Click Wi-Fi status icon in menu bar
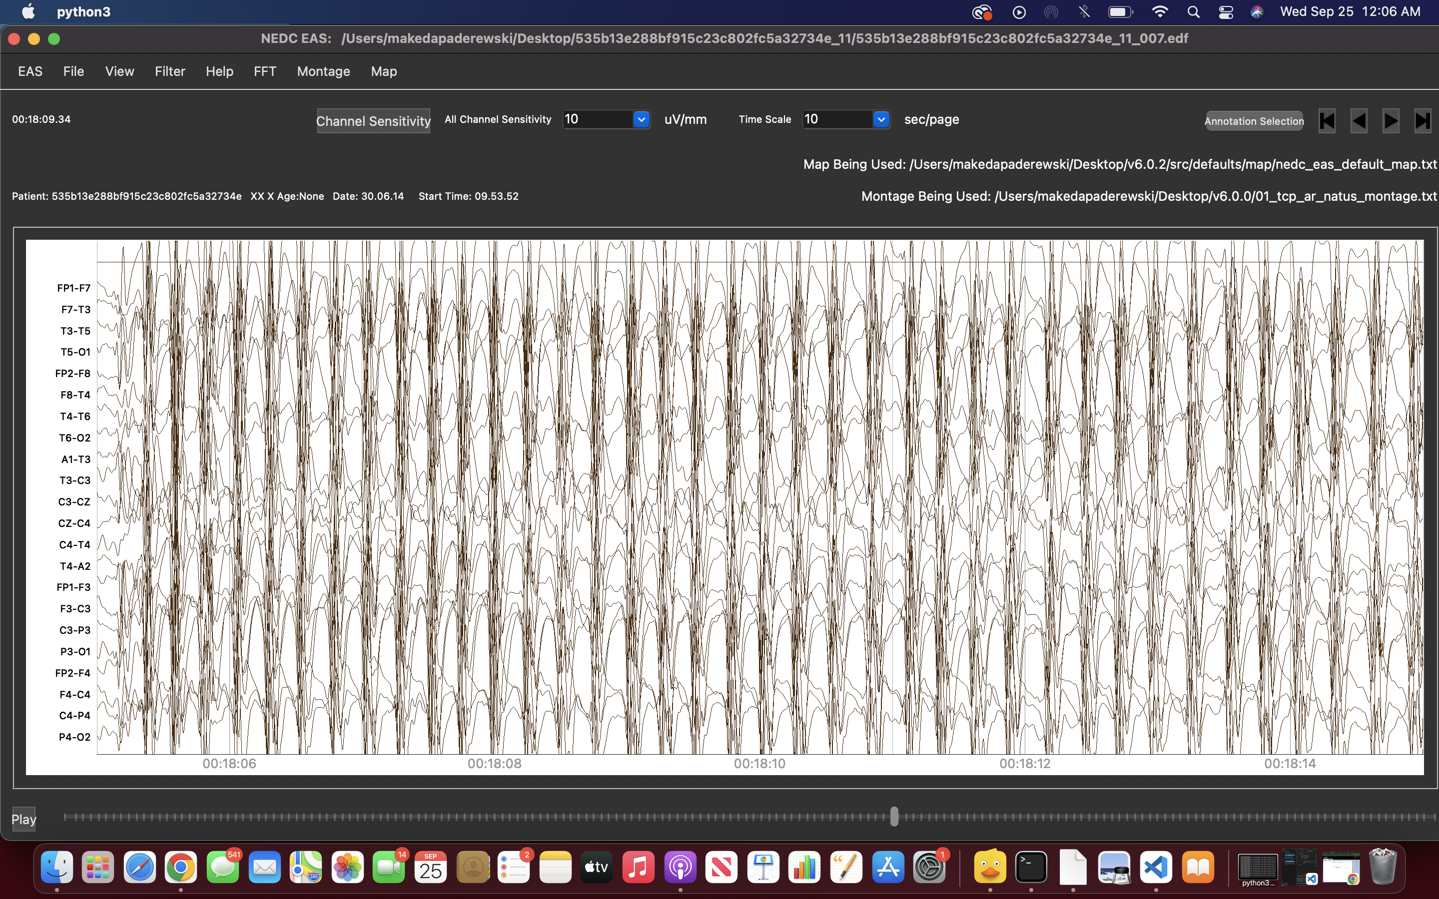1439x899 pixels. coord(1160,12)
